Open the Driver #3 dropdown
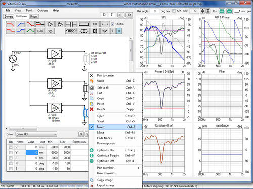253x189 pixels. pos(36,134)
